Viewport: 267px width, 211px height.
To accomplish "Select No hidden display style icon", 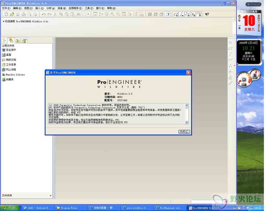I will (161, 14).
